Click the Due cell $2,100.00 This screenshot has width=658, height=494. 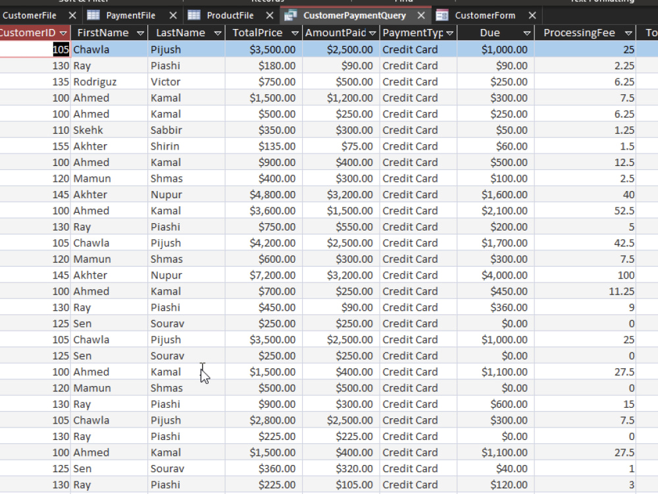tap(495, 211)
